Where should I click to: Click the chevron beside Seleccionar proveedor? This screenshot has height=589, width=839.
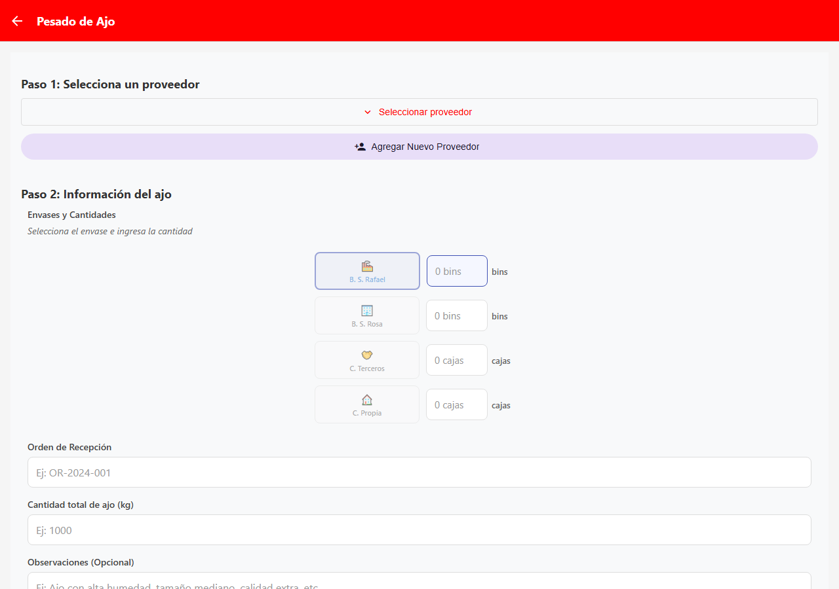coord(368,112)
